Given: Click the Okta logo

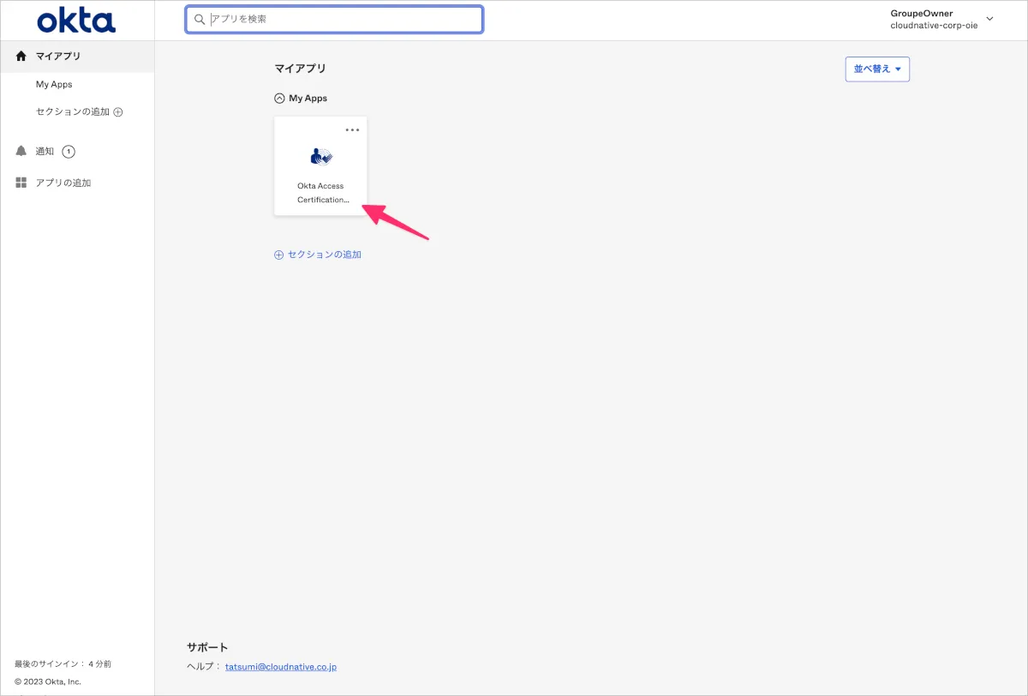Looking at the screenshot, I should tap(76, 20).
